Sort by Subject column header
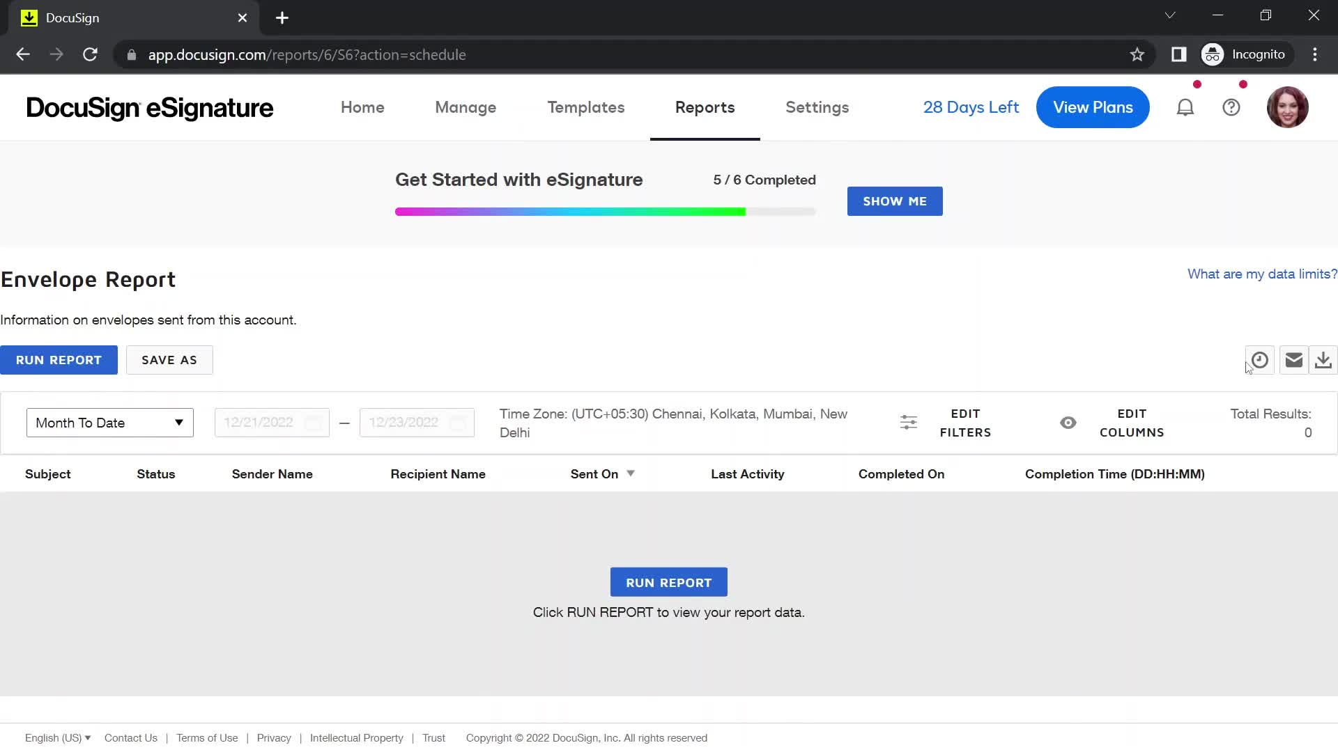The width and height of the screenshot is (1338, 752). point(48,474)
